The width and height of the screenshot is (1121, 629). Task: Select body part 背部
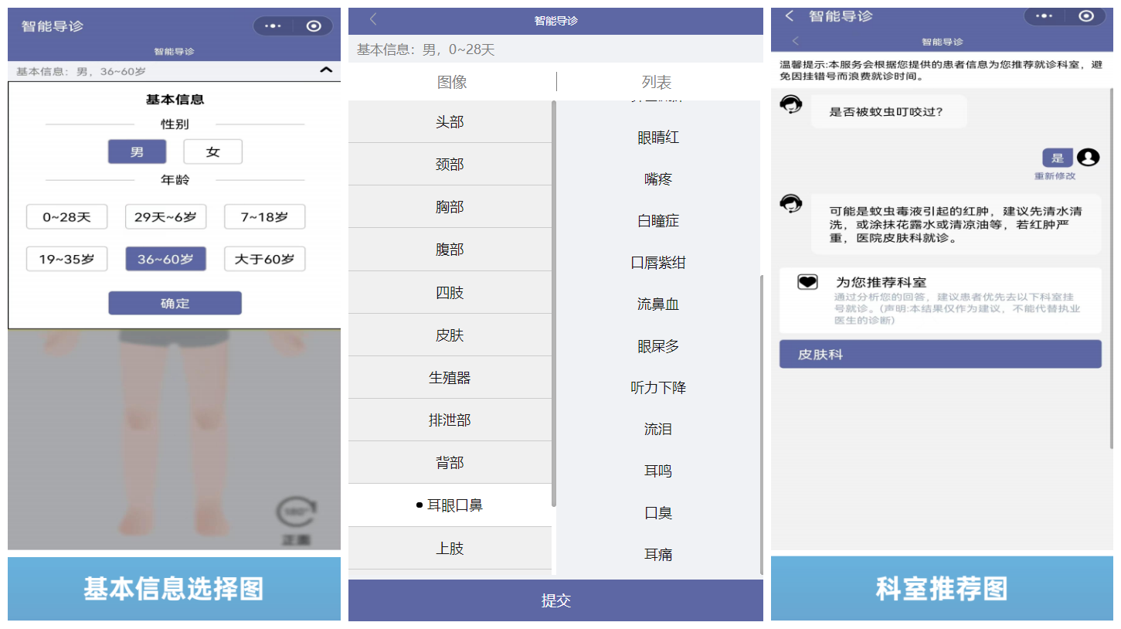[x=450, y=463]
